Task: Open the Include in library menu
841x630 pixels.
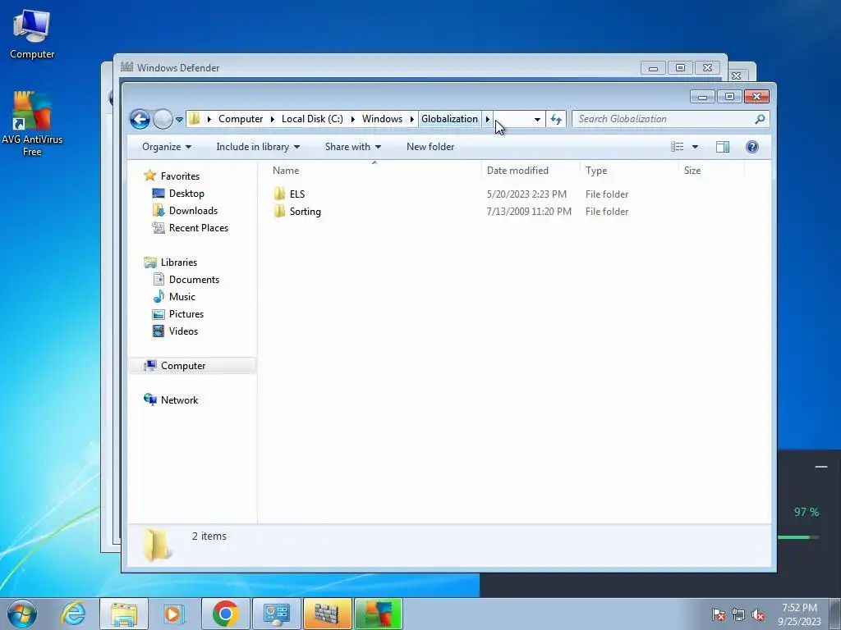Action: point(258,147)
